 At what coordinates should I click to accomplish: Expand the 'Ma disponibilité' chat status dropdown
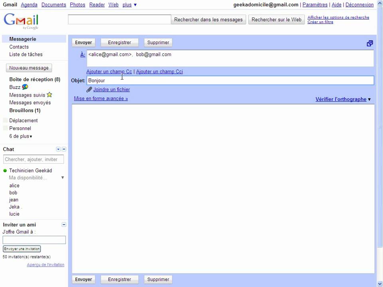[x=63, y=177]
